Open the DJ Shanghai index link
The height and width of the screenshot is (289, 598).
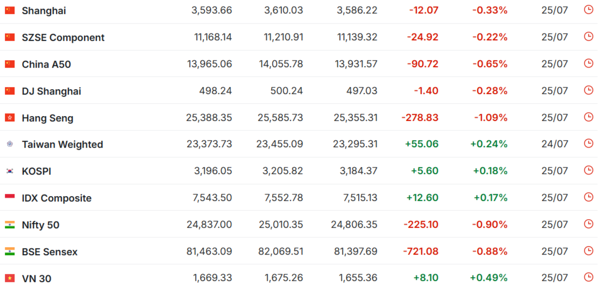[x=52, y=91]
